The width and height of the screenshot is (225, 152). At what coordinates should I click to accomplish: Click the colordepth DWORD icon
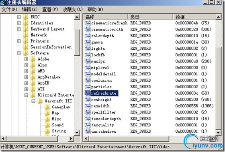click(x=88, y=36)
